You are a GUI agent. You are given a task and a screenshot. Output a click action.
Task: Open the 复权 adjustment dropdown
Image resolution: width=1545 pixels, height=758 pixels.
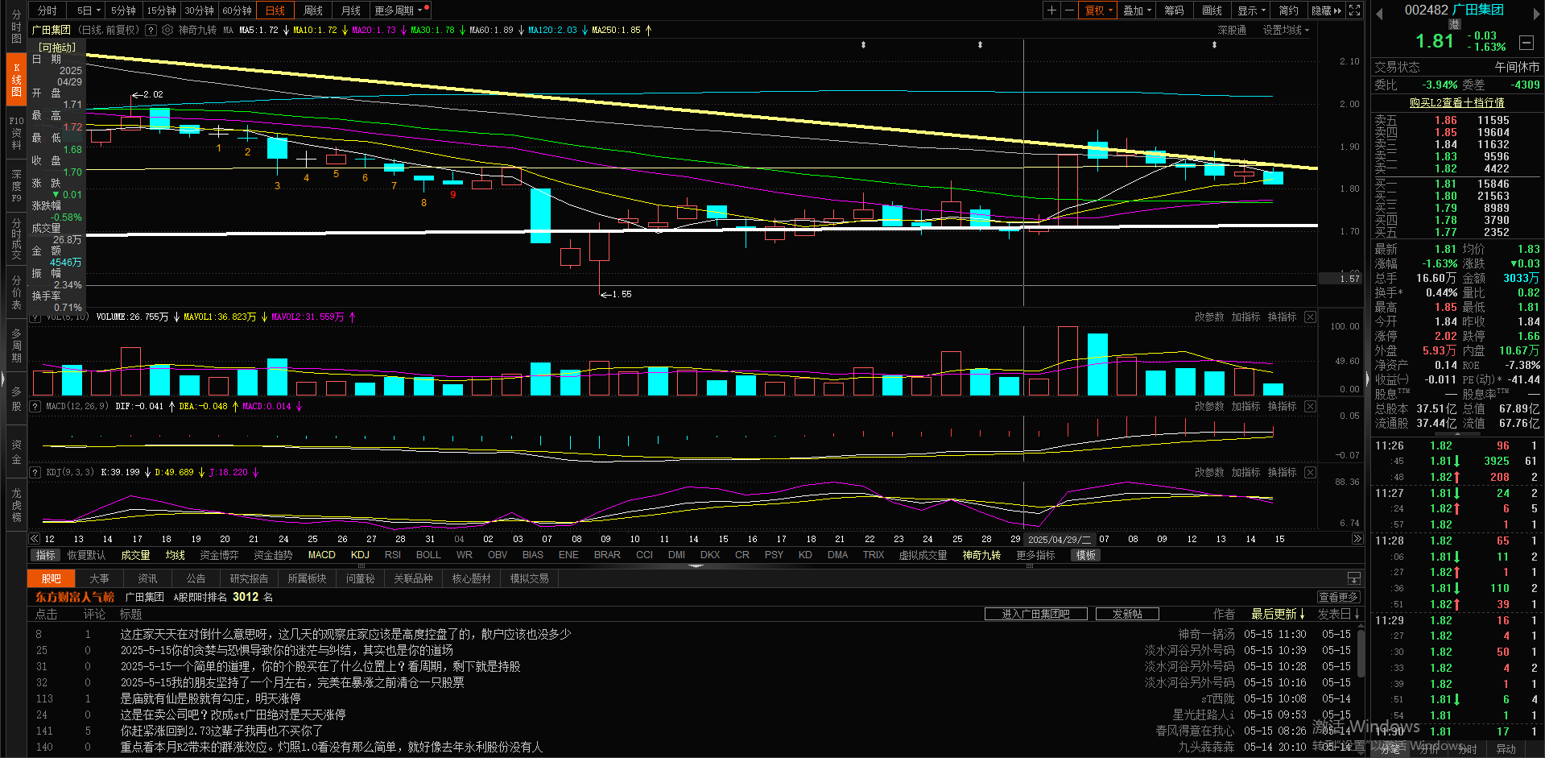pos(1098,10)
